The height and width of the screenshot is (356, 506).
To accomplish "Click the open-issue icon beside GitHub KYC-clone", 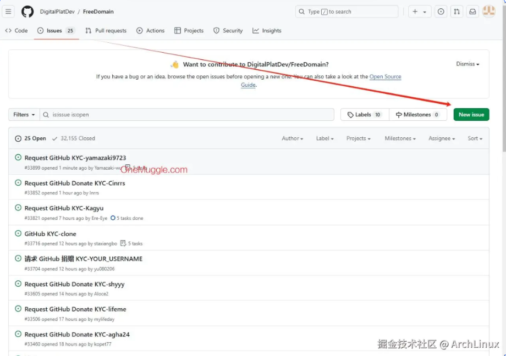I will pos(18,233).
